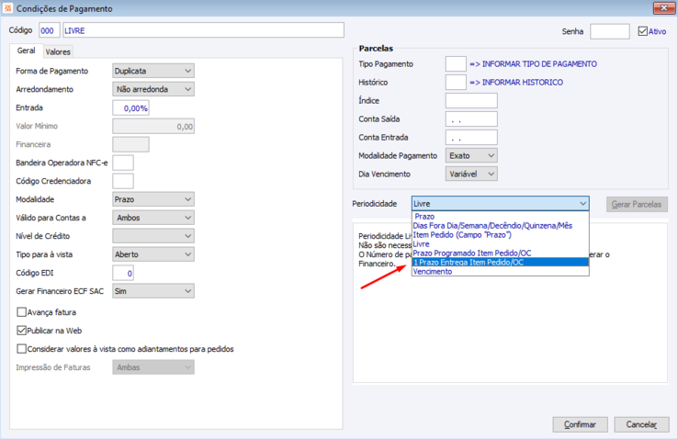Open Tipo para à vista dropdown
Viewport: 678px width, 439px height.
pos(153,254)
